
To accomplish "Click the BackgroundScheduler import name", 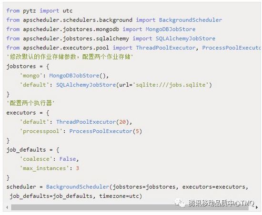I will (x=191, y=20).
